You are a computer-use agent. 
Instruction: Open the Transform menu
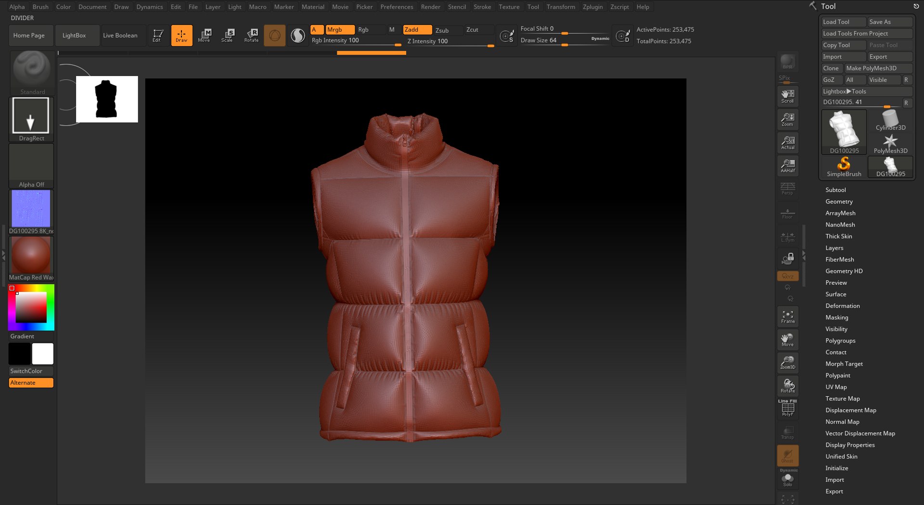(x=561, y=7)
